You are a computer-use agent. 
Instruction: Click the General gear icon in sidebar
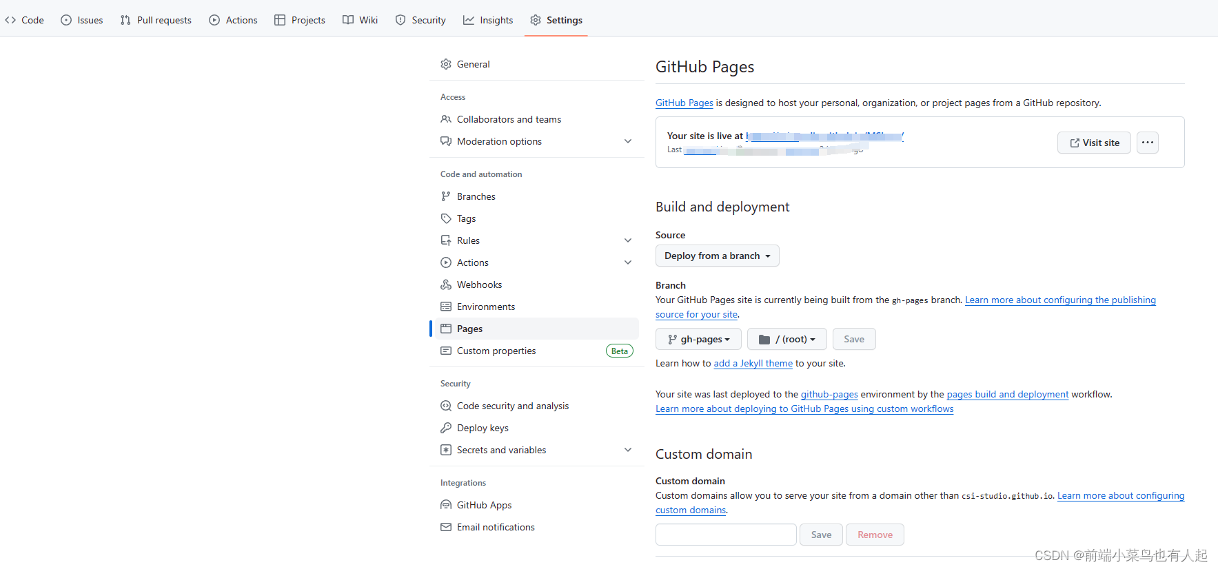pyautogui.click(x=446, y=64)
